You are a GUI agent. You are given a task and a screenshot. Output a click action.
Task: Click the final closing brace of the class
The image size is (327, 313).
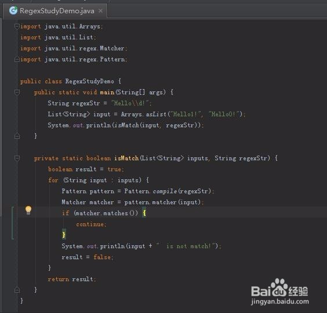(21, 301)
